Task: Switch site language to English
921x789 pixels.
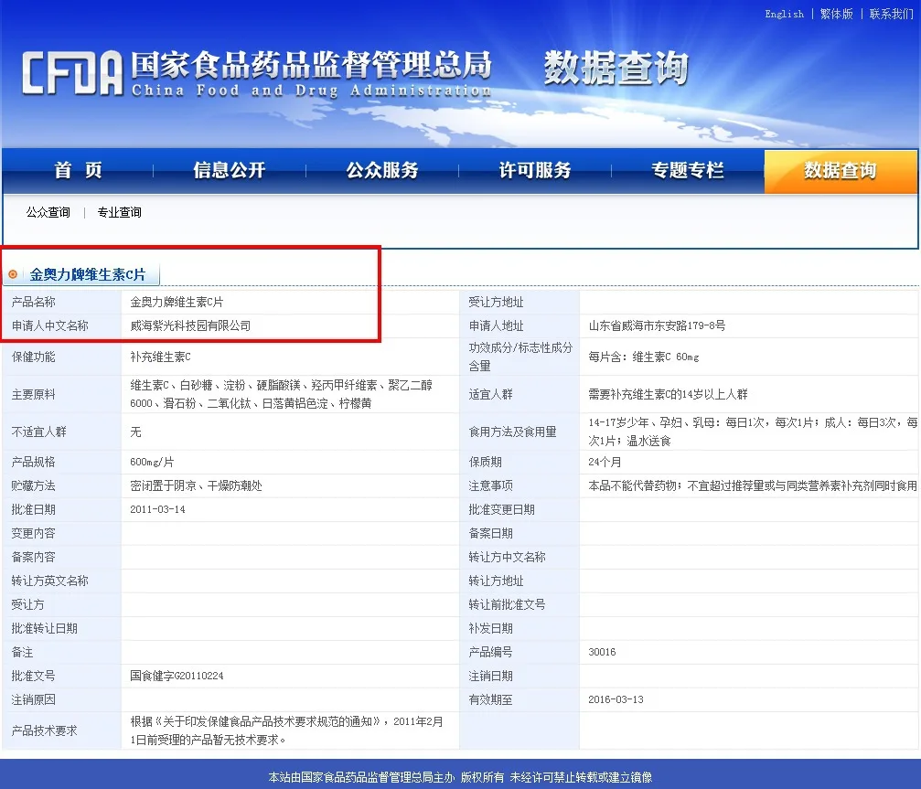Action: click(x=784, y=14)
